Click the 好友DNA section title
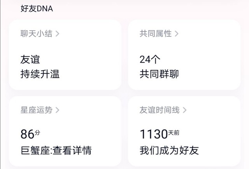Image resolution: width=249 pixels, height=169 pixels. coord(37,9)
